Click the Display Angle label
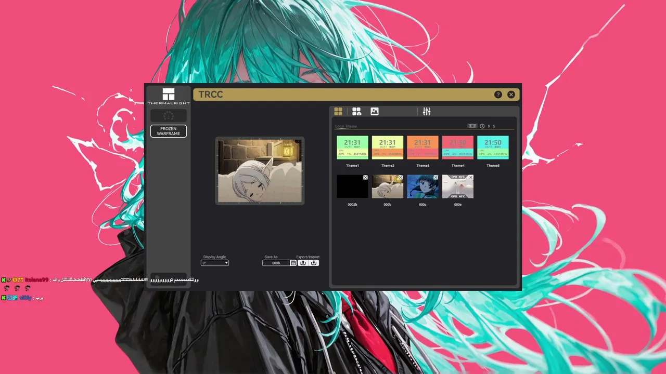Viewport: 666px width, 374px height. [214, 257]
